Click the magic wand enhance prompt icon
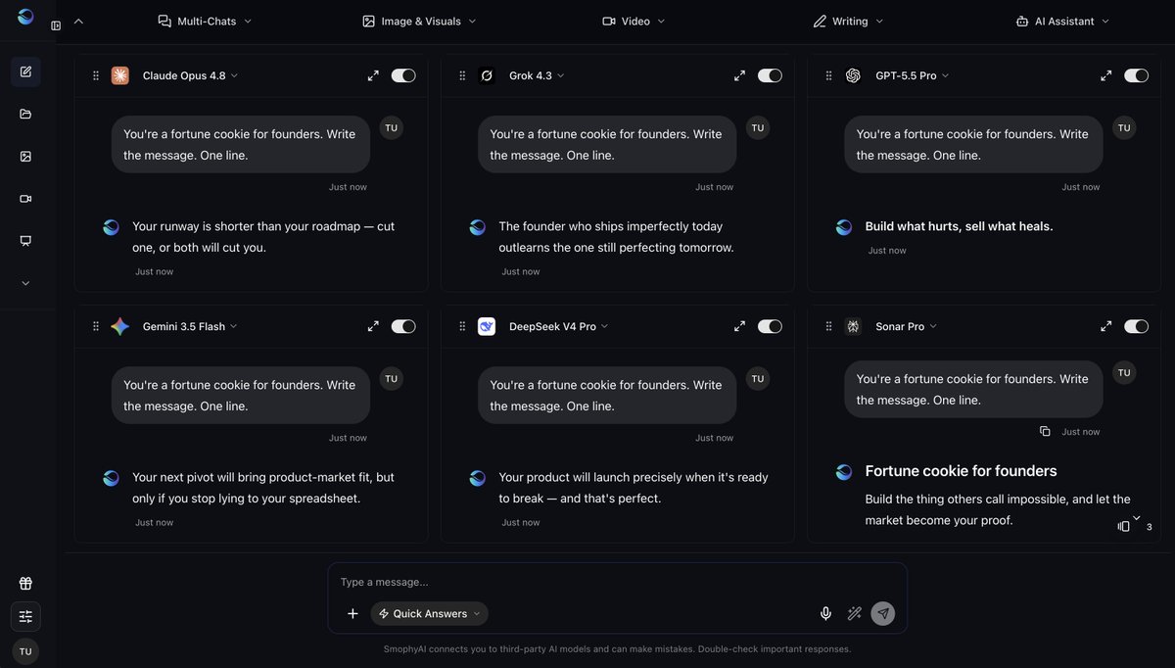The image size is (1175, 668). [854, 613]
